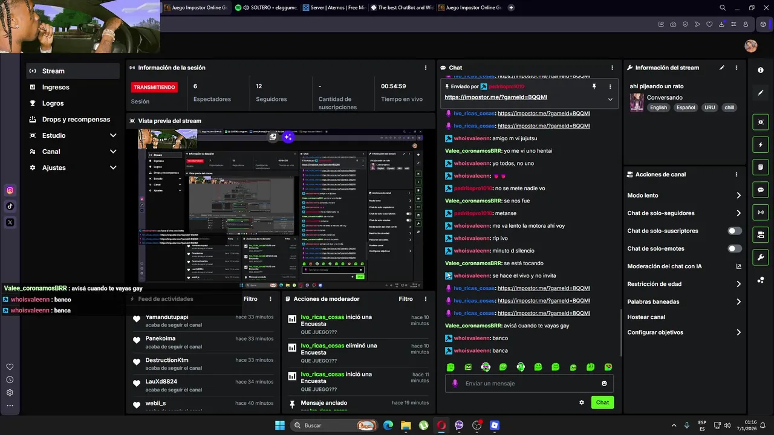Click the lightning bolt quick action
The width and height of the screenshot is (774, 435).
[761, 144]
